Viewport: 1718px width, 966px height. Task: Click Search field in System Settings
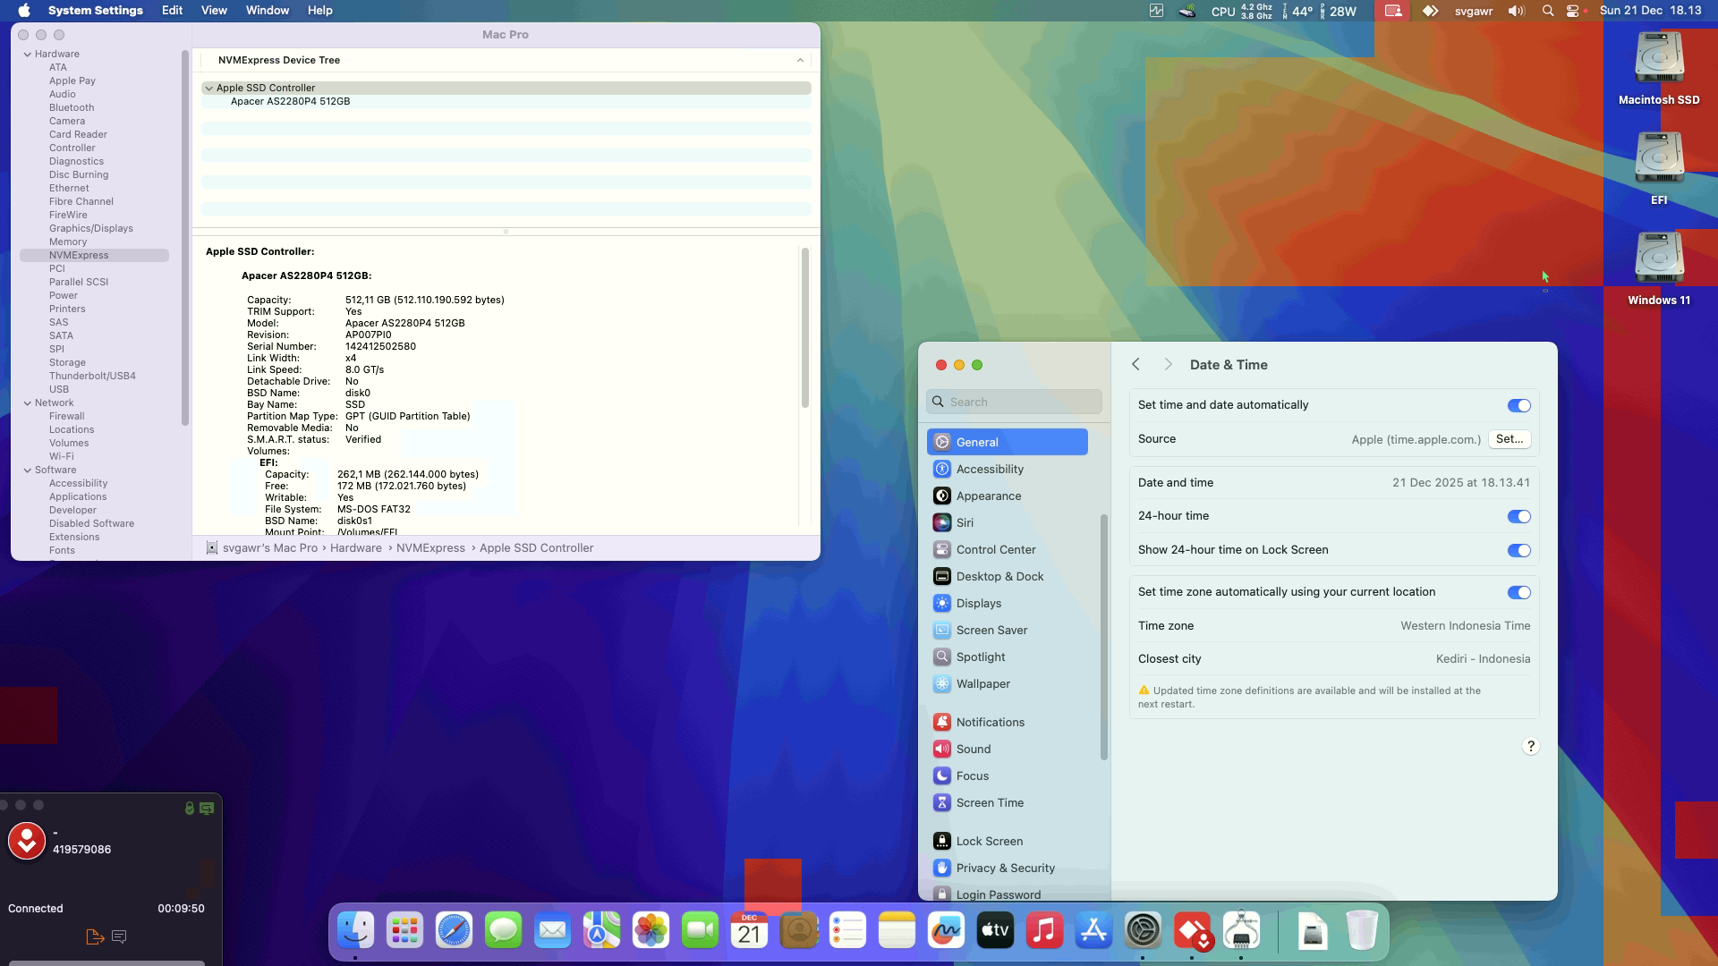(1014, 402)
